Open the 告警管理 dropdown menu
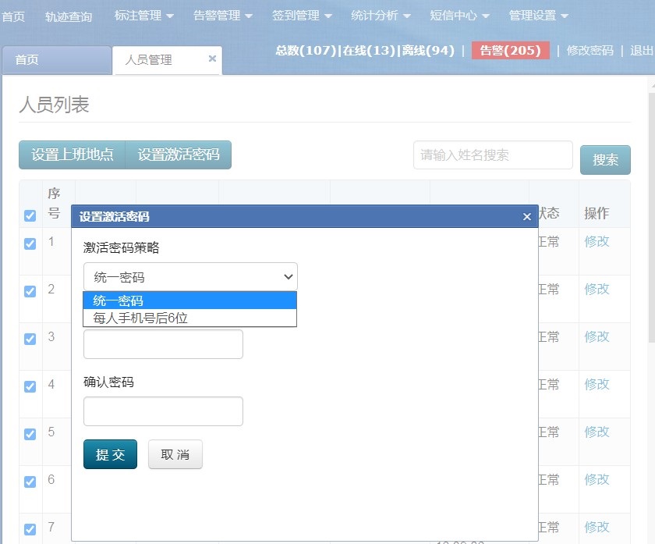 coord(223,16)
